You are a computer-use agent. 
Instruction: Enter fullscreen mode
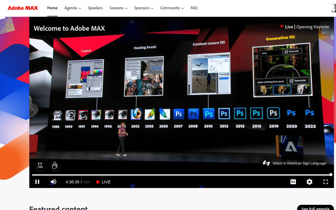[326, 182]
